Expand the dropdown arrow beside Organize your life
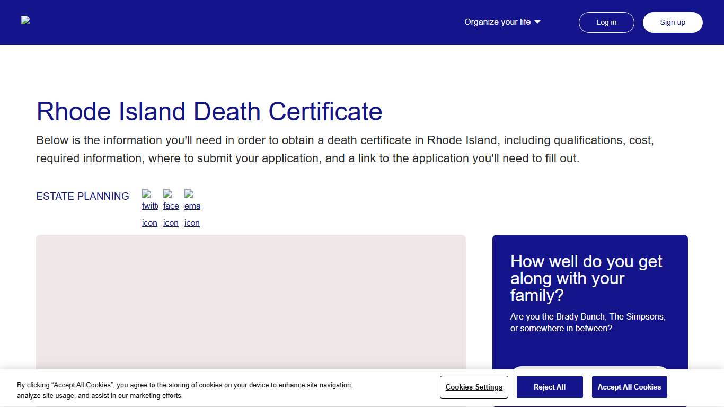Screen dimensions: 724x407 pos(537,22)
